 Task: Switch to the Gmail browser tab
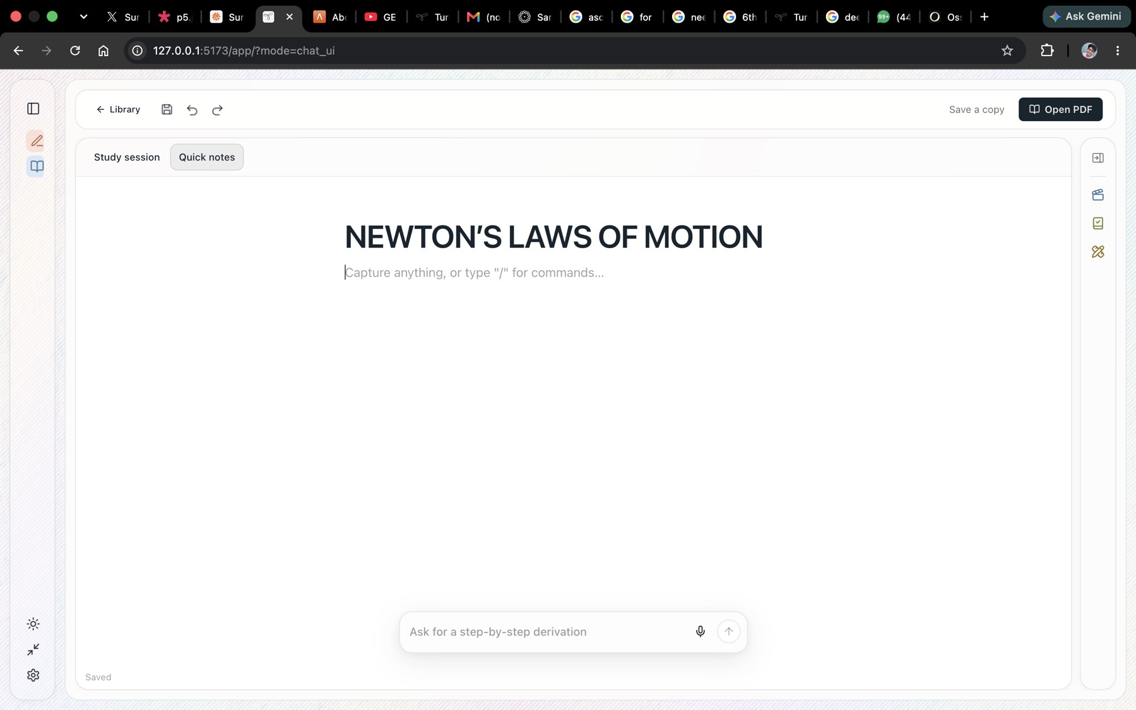click(x=483, y=17)
